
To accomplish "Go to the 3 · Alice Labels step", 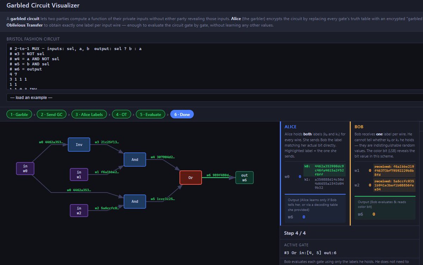I will point(89,114).
